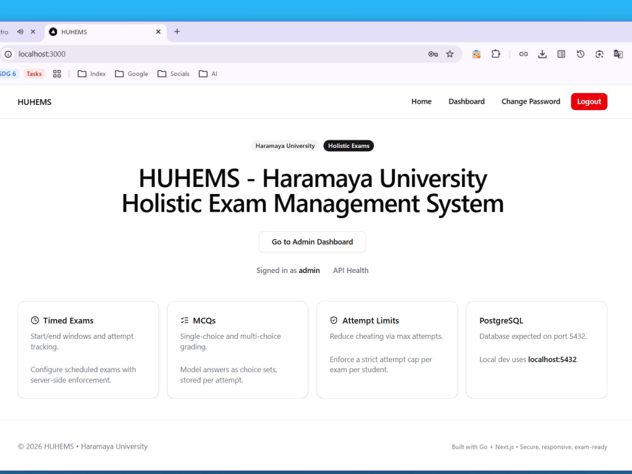
Task: Open the Google bookmarks folder
Action: pos(131,74)
